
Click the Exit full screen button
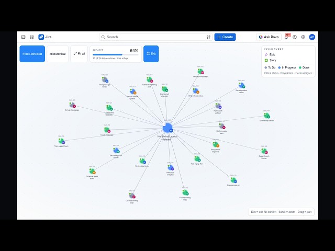click(x=151, y=54)
